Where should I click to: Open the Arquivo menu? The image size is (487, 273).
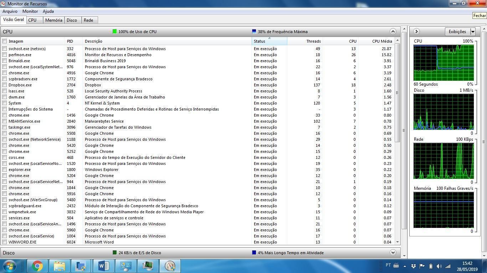10,11
